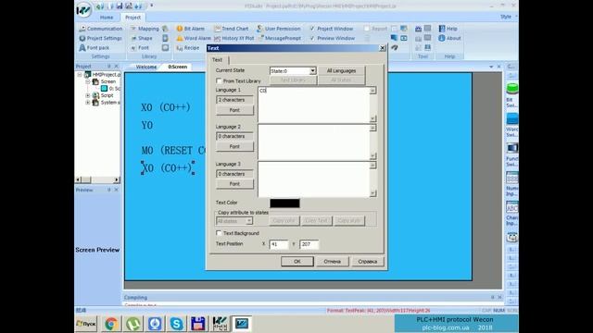Click the Справка help button
Screen dimensions: 593x333
[367, 261]
